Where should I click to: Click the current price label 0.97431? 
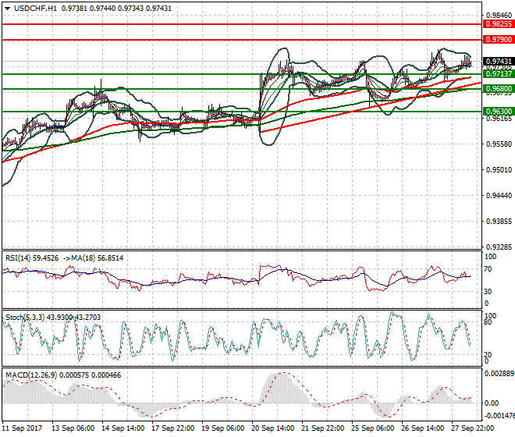(499, 62)
